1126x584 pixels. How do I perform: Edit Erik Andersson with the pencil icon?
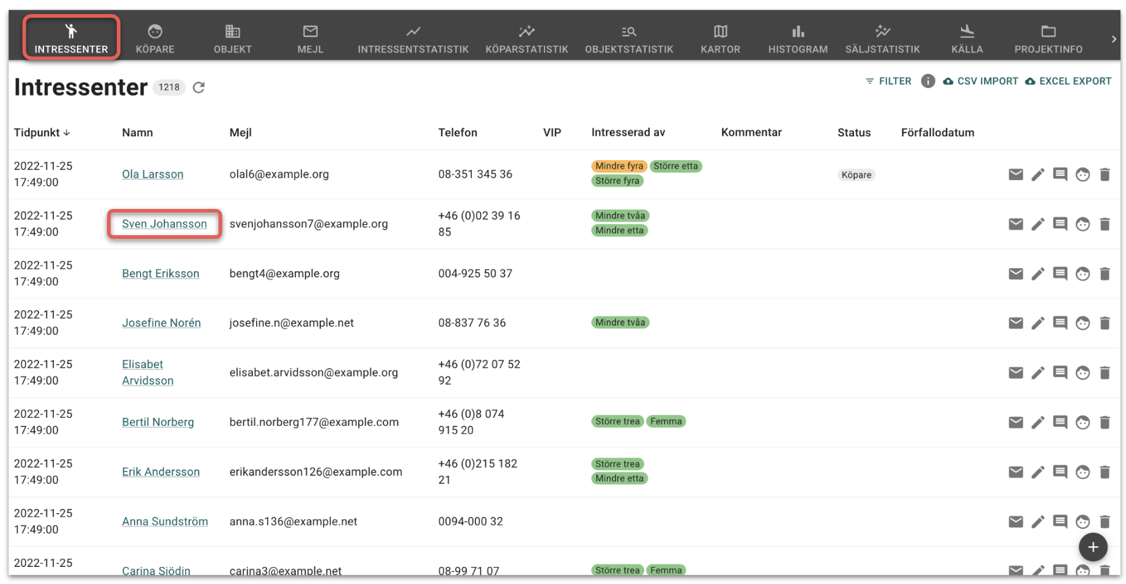click(x=1037, y=472)
